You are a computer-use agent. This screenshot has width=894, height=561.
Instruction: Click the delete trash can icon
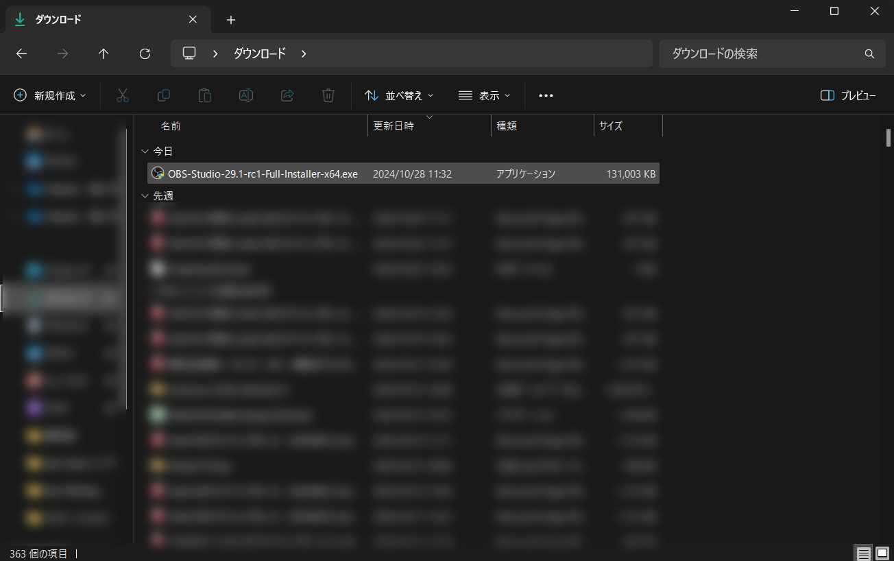click(x=328, y=95)
